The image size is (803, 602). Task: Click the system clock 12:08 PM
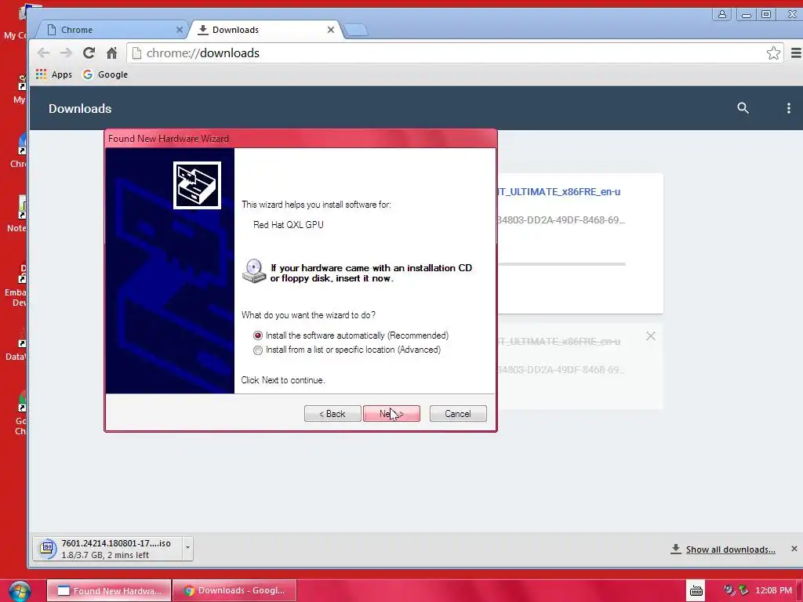(x=773, y=591)
